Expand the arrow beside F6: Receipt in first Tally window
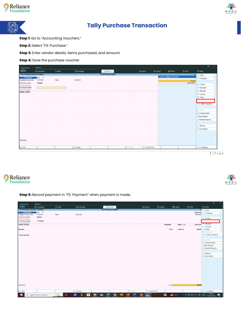Screen dimensions: 241x322 pyautogui.click(x=216, y=91)
